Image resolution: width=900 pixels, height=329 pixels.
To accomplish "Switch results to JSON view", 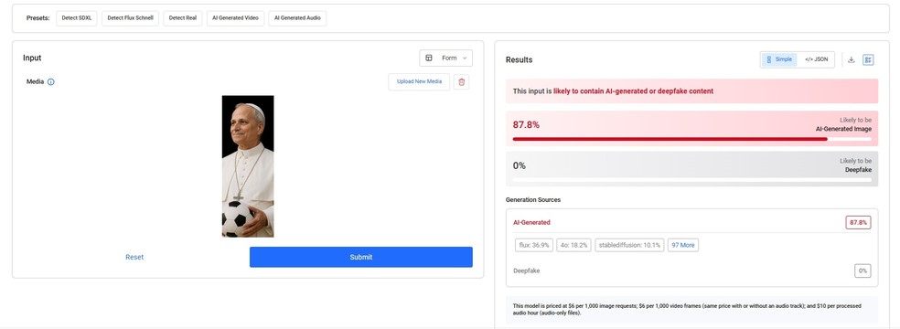I will coord(816,59).
